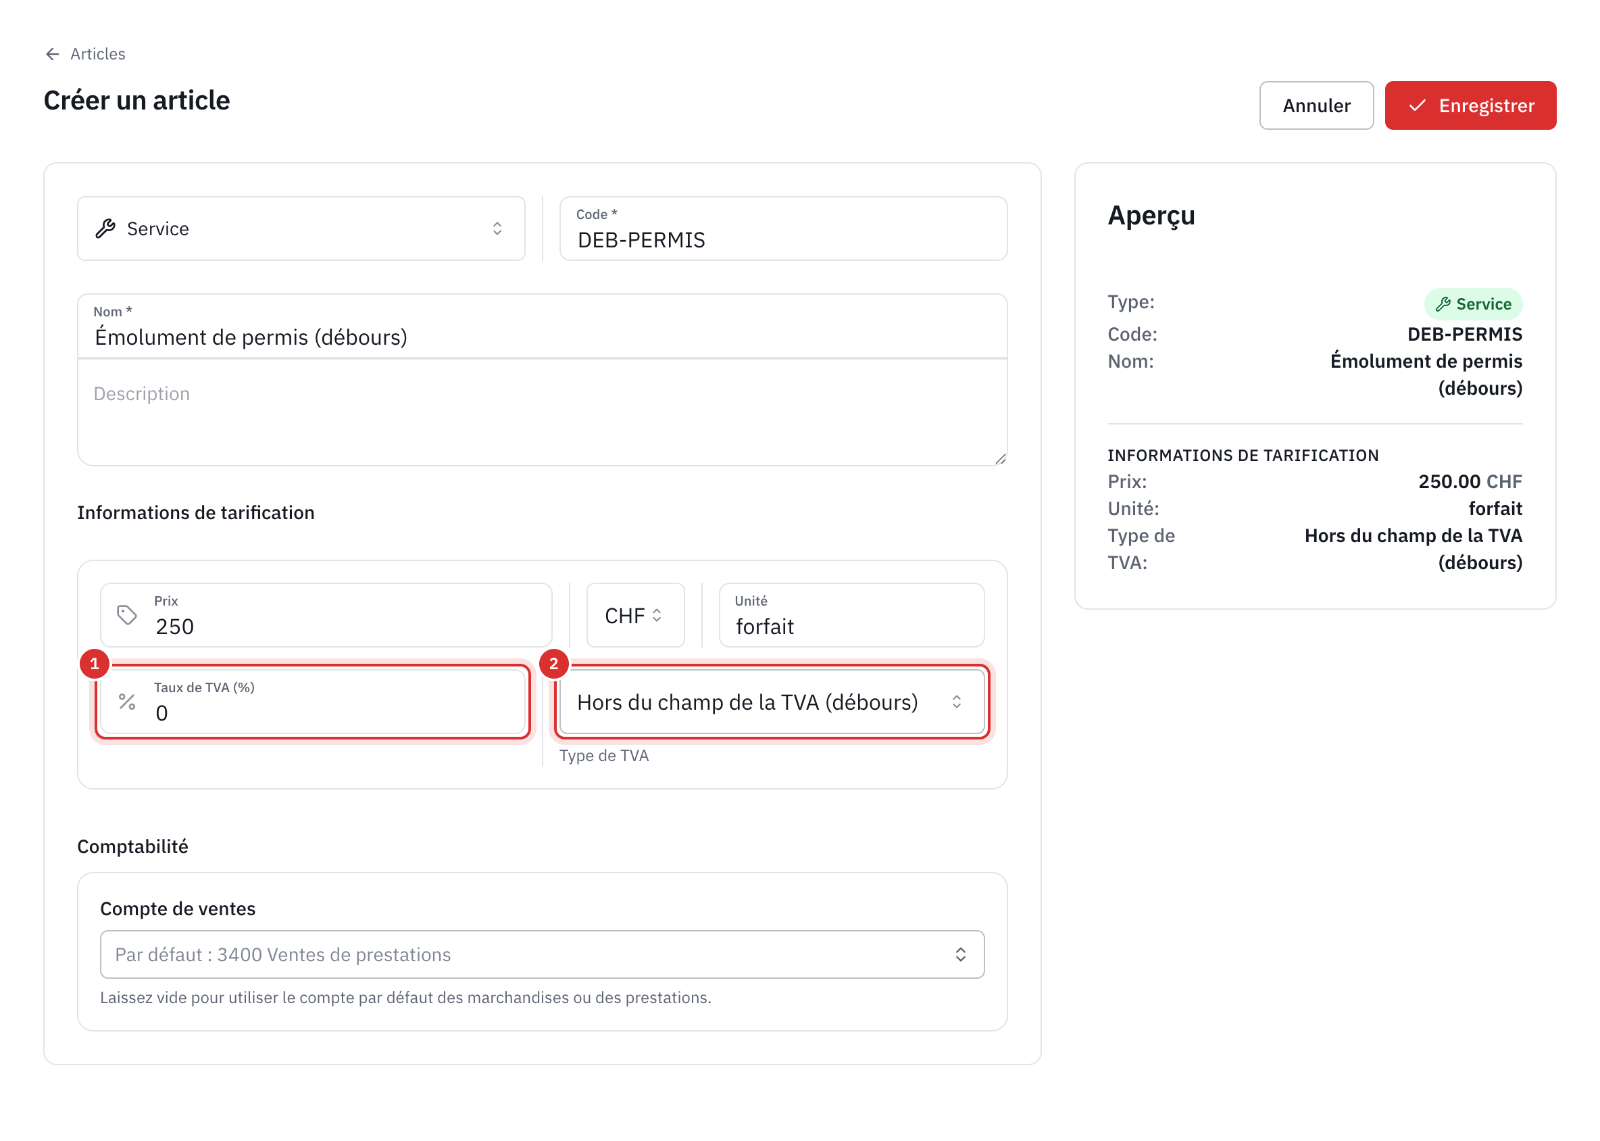Click the Annuler button
1600x1141 pixels.
pyautogui.click(x=1316, y=105)
